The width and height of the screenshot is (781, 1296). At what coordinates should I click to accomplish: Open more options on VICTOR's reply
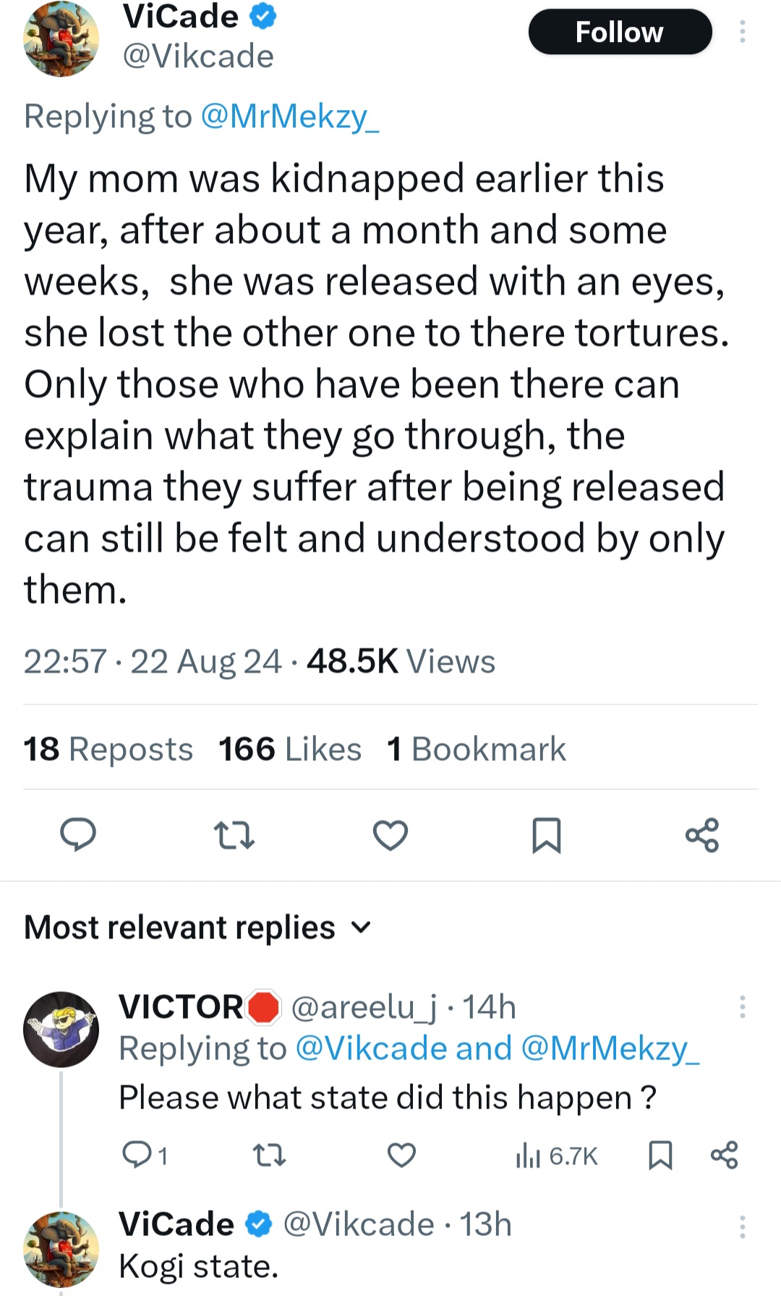(x=742, y=1006)
